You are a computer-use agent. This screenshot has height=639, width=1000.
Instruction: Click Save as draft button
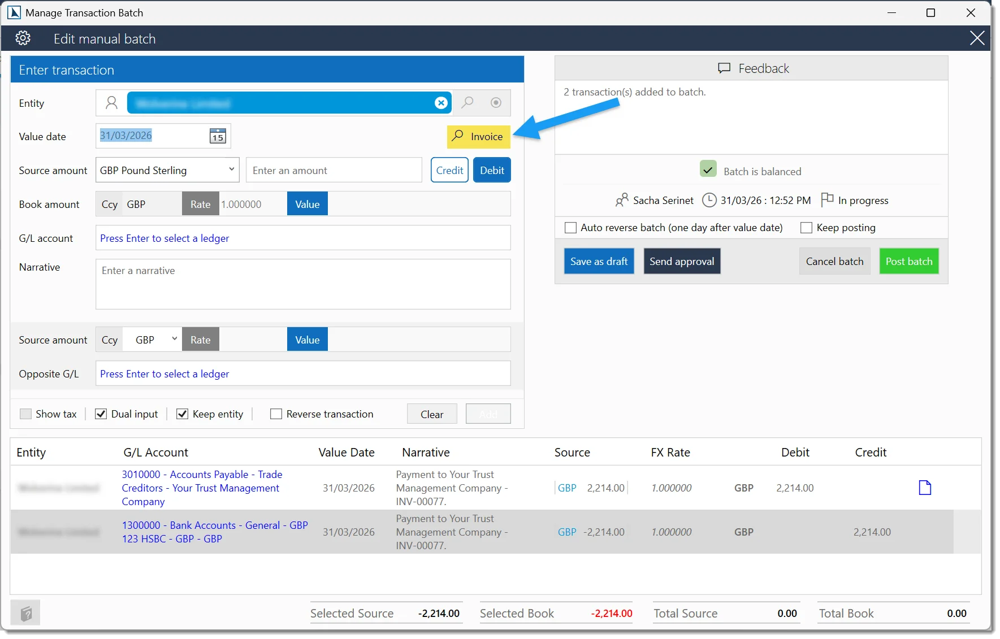coord(599,261)
